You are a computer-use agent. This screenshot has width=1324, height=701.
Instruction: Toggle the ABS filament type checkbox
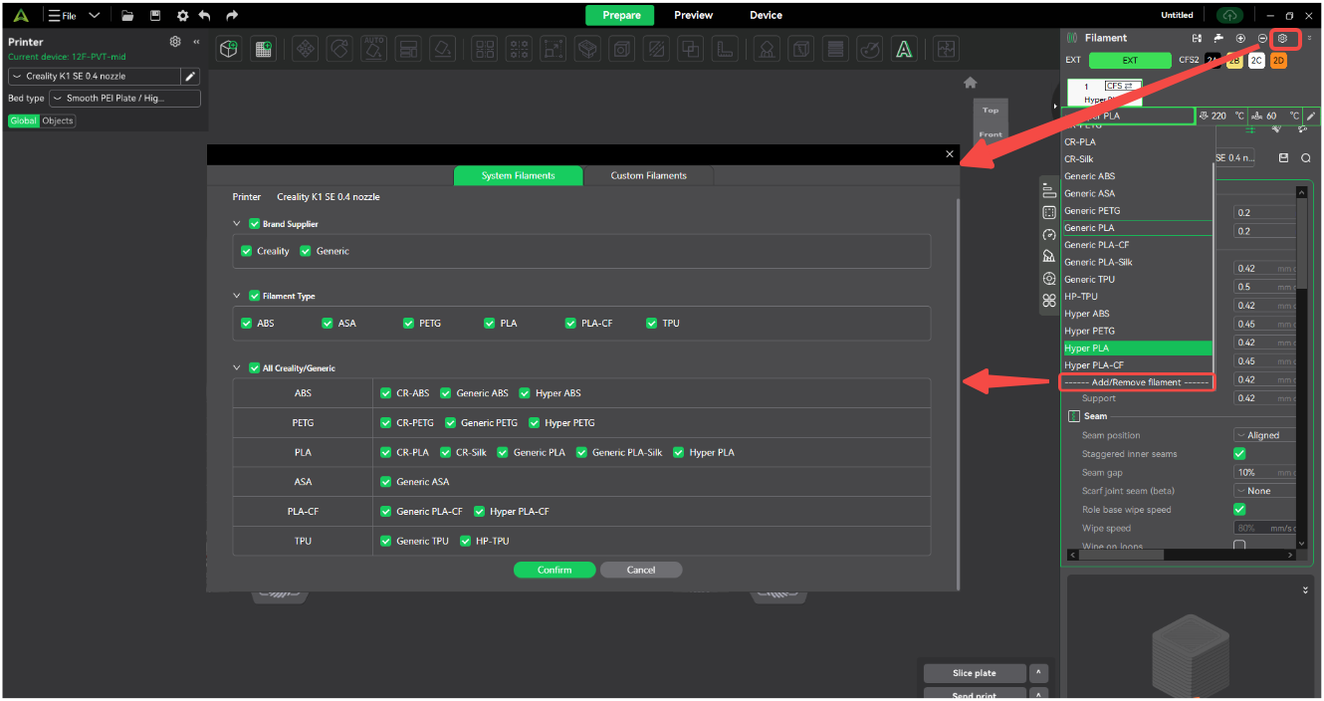[247, 323]
